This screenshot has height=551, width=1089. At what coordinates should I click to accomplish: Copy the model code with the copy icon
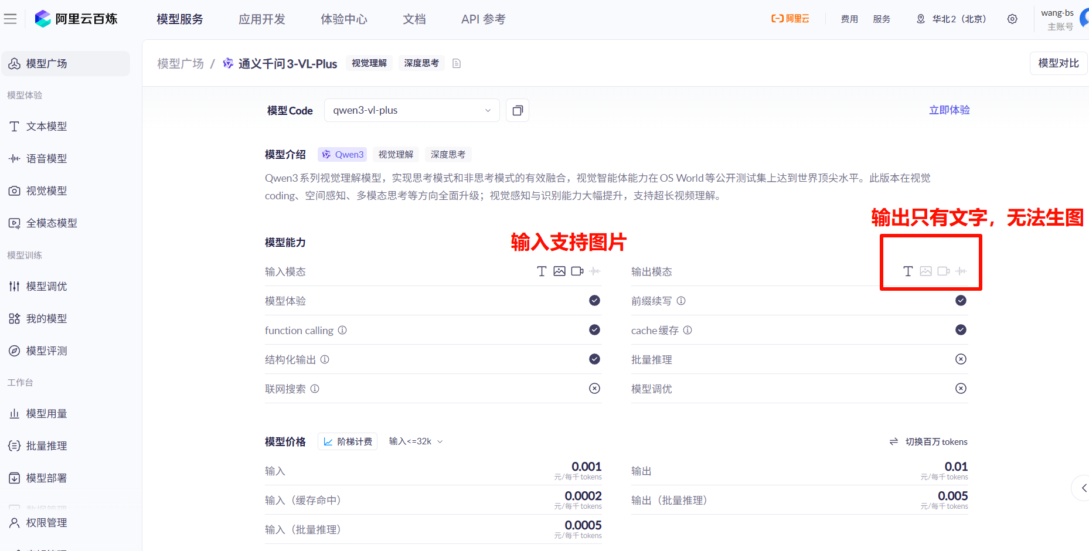point(518,111)
